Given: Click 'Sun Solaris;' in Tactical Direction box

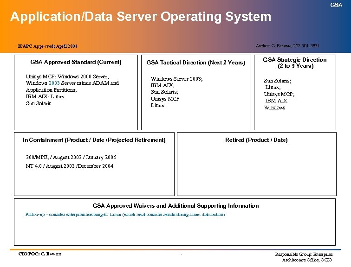Looking at the screenshot, I should pyautogui.click(x=164, y=92).
